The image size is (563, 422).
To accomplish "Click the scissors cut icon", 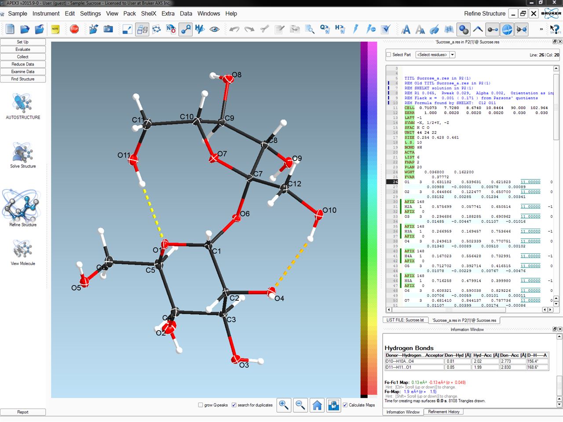I will 264,29.
